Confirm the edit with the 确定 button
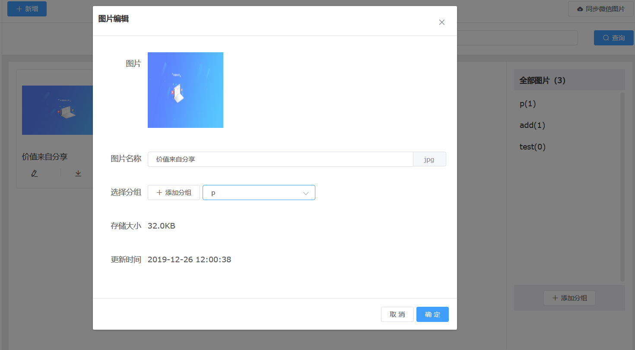 coord(432,315)
